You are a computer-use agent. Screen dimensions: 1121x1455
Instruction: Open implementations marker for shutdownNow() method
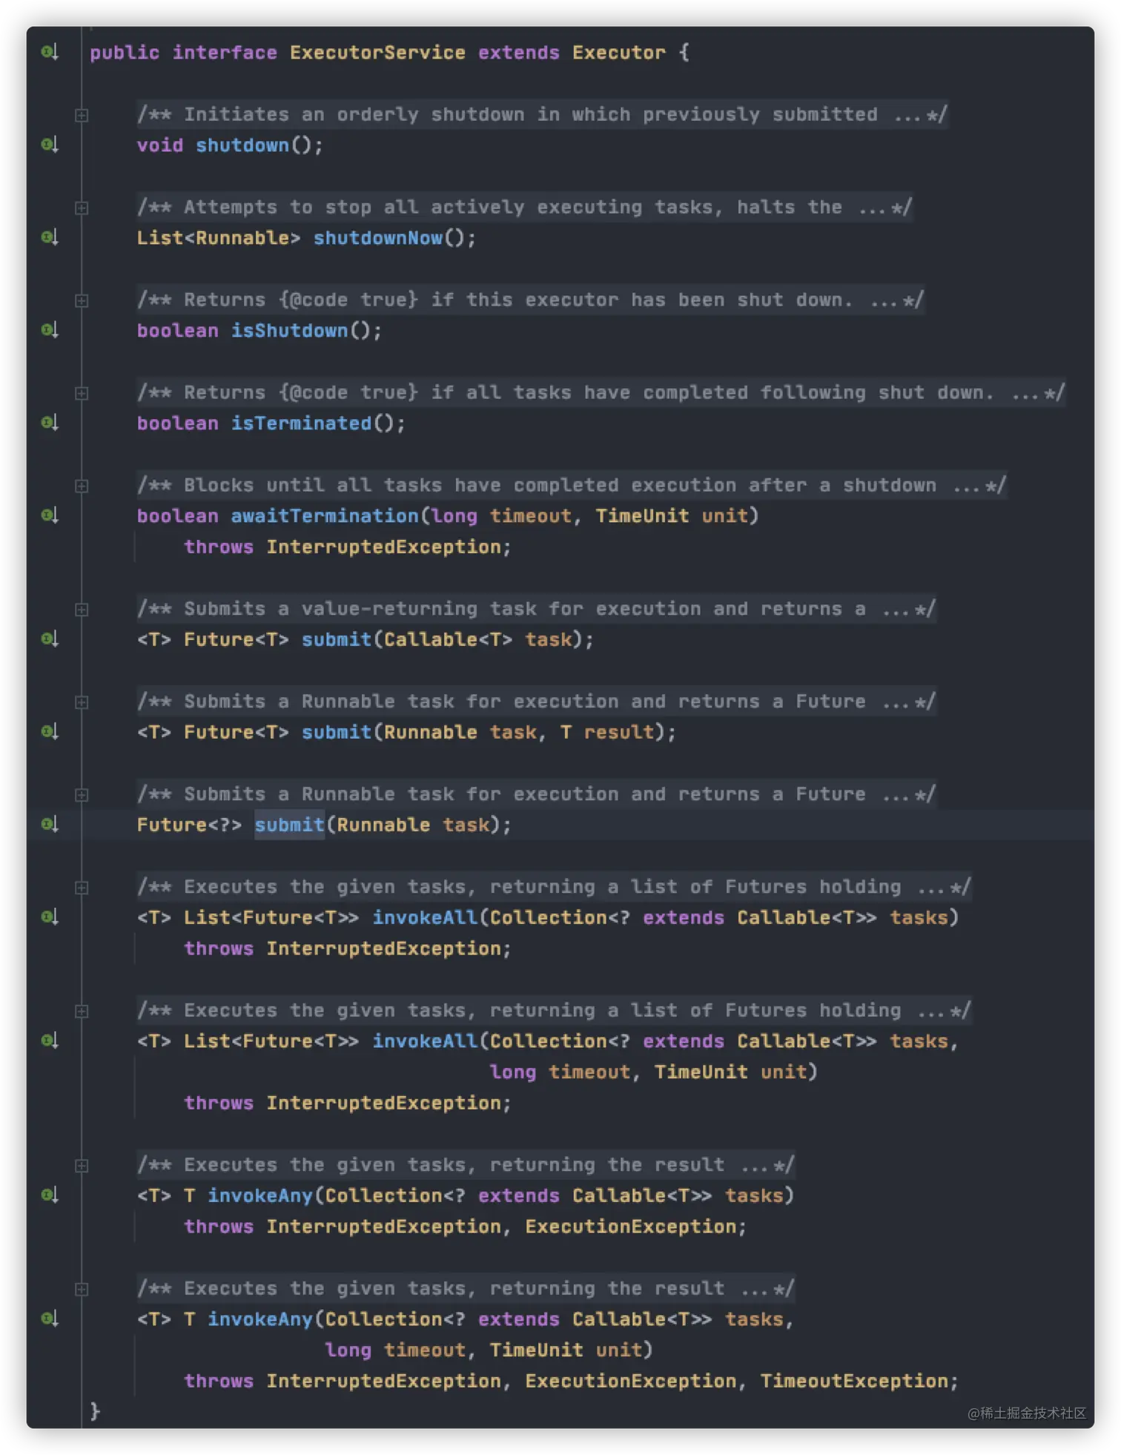(49, 237)
